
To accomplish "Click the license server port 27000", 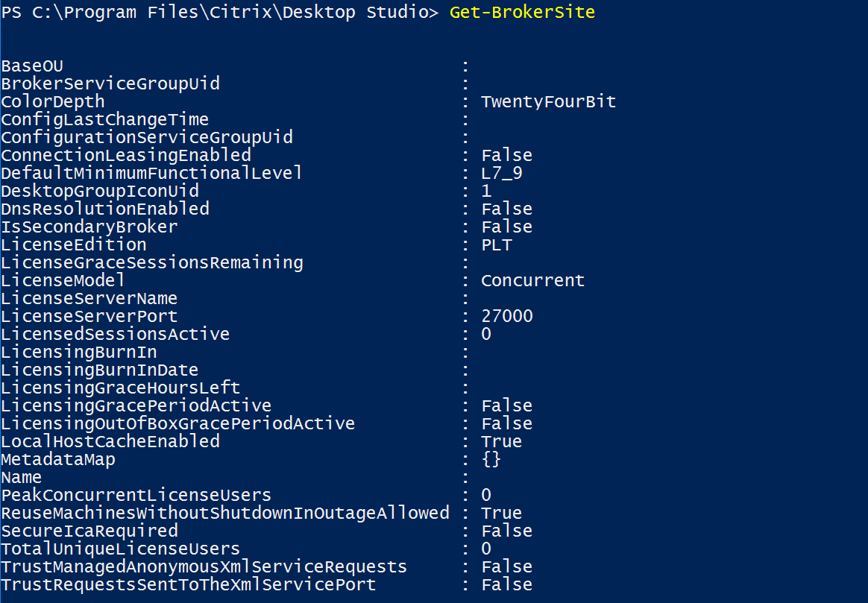I will pos(507,317).
